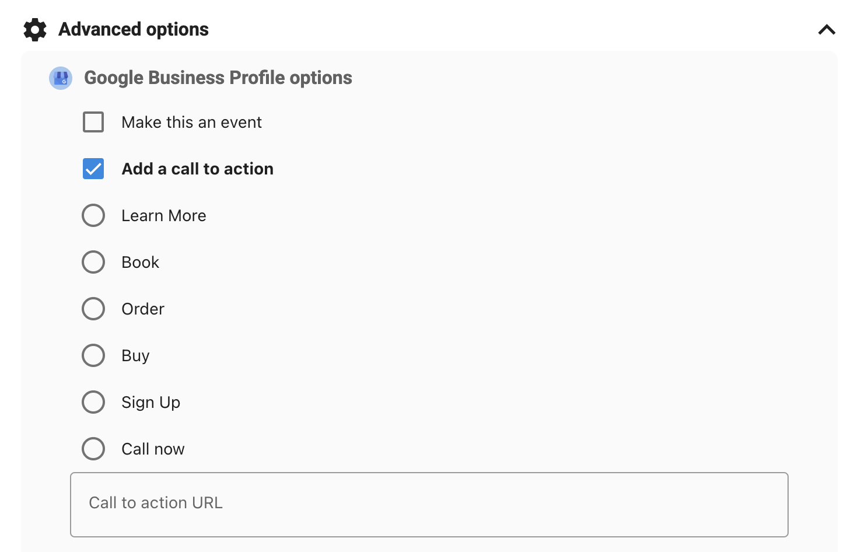Collapse Advanced options with the chevron arrow

pyautogui.click(x=827, y=30)
